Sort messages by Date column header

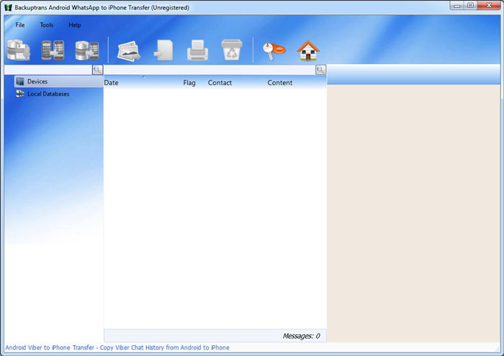(112, 83)
